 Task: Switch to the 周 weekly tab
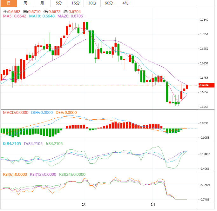(25, 3)
